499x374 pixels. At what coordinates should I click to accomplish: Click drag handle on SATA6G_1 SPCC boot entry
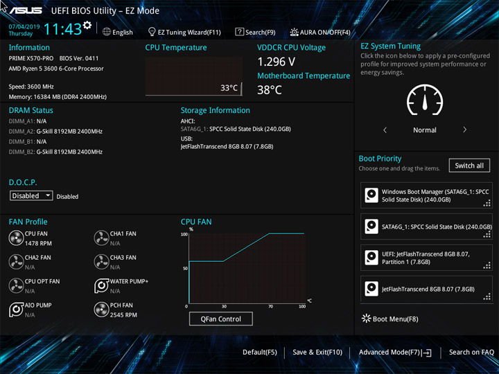click(x=487, y=234)
